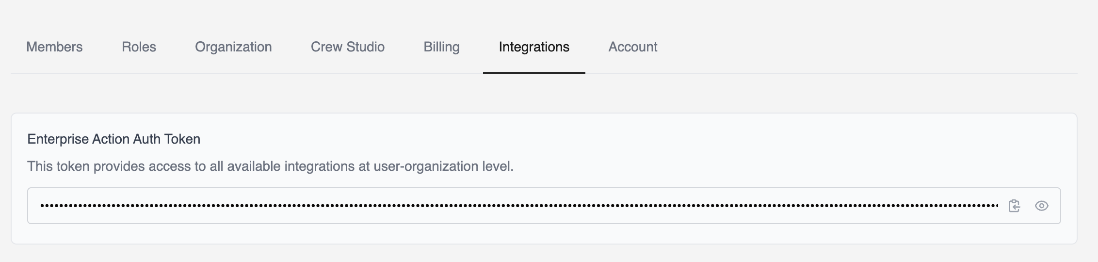
Task: Click the active Integrations tab
Action: click(534, 47)
